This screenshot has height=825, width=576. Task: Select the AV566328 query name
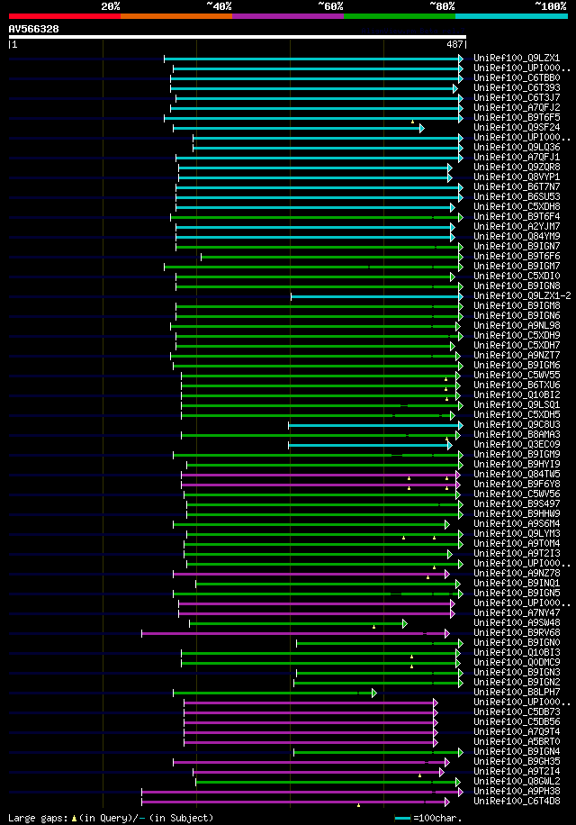[x=33, y=29]
